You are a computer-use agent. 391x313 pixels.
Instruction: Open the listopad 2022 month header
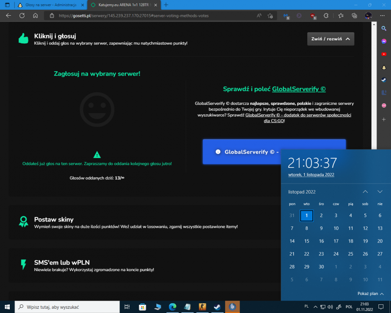click(302, 192)
